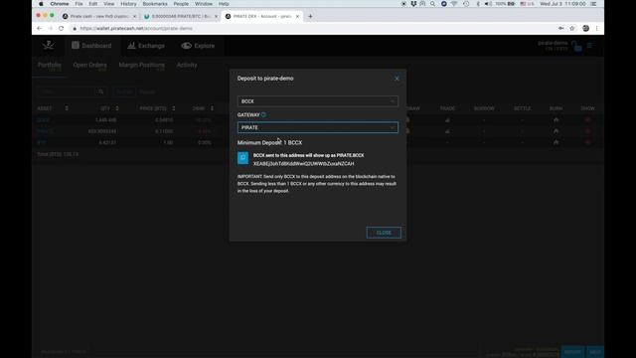Click Minimum Deposit: 1 BCCX text
This screenshot has height=358, width=636.
[x=269, y=143]
